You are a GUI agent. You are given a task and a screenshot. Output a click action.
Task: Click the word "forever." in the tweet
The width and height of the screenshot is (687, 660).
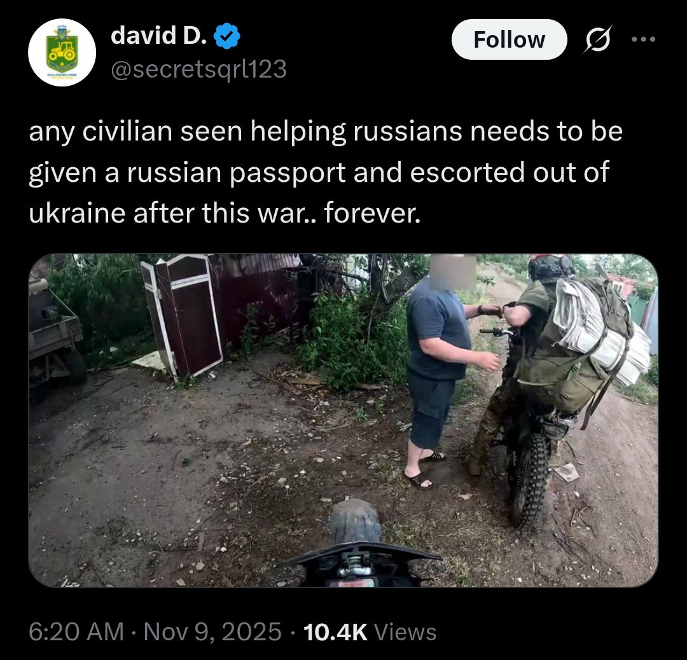(x=372, y=213)
